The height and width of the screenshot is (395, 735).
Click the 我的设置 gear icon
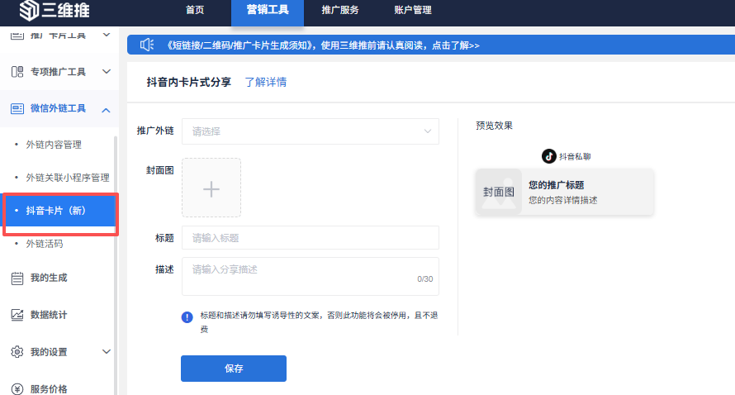pyautogui.click(x=17, y=352)
